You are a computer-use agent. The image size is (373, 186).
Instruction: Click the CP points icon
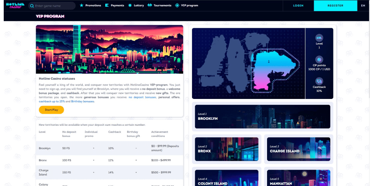point(319,60)
